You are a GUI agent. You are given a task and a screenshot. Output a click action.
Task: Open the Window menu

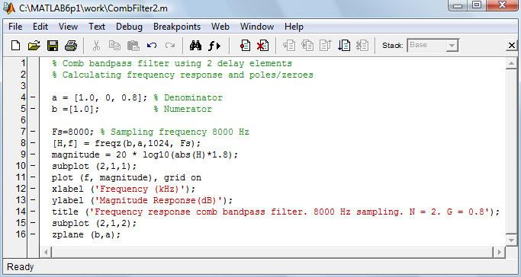coord(257,27)
